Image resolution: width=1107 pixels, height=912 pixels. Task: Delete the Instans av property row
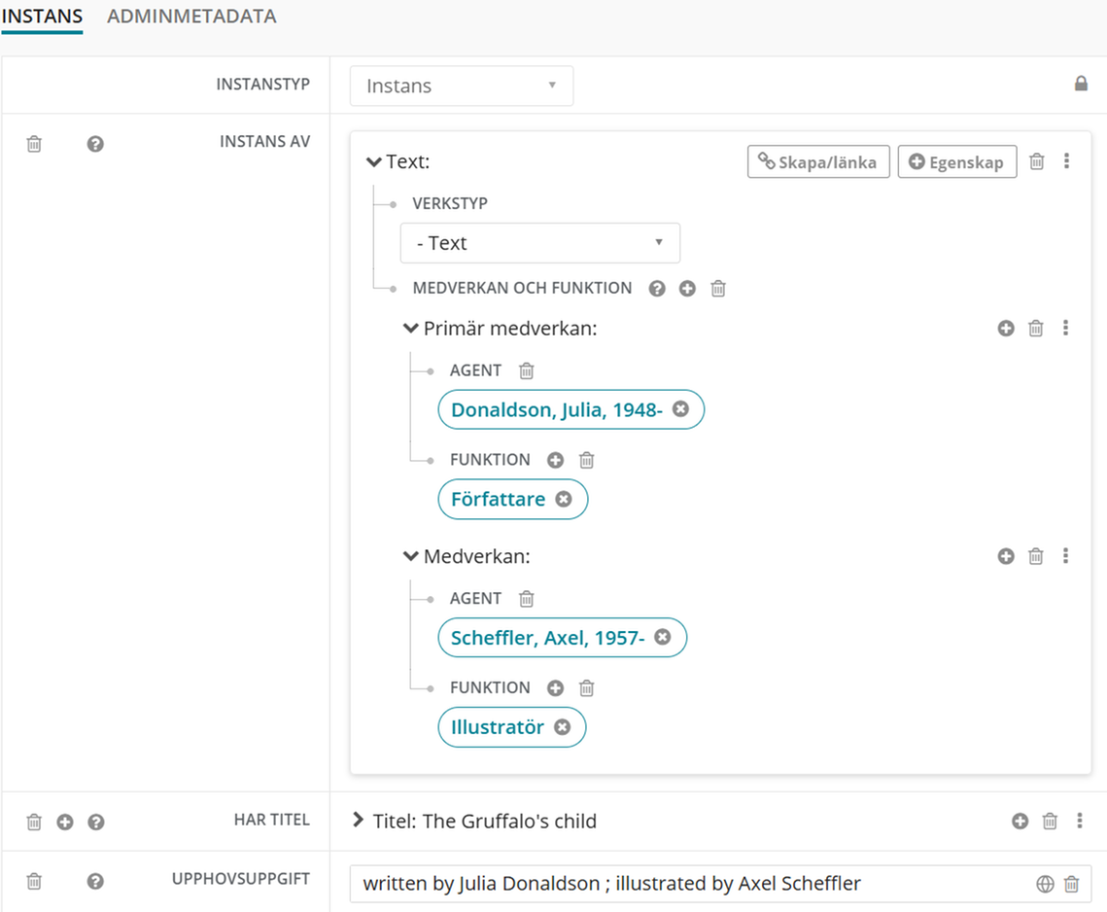34,144
